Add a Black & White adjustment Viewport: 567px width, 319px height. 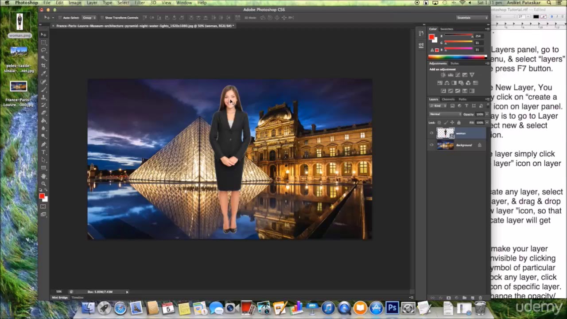454,83
